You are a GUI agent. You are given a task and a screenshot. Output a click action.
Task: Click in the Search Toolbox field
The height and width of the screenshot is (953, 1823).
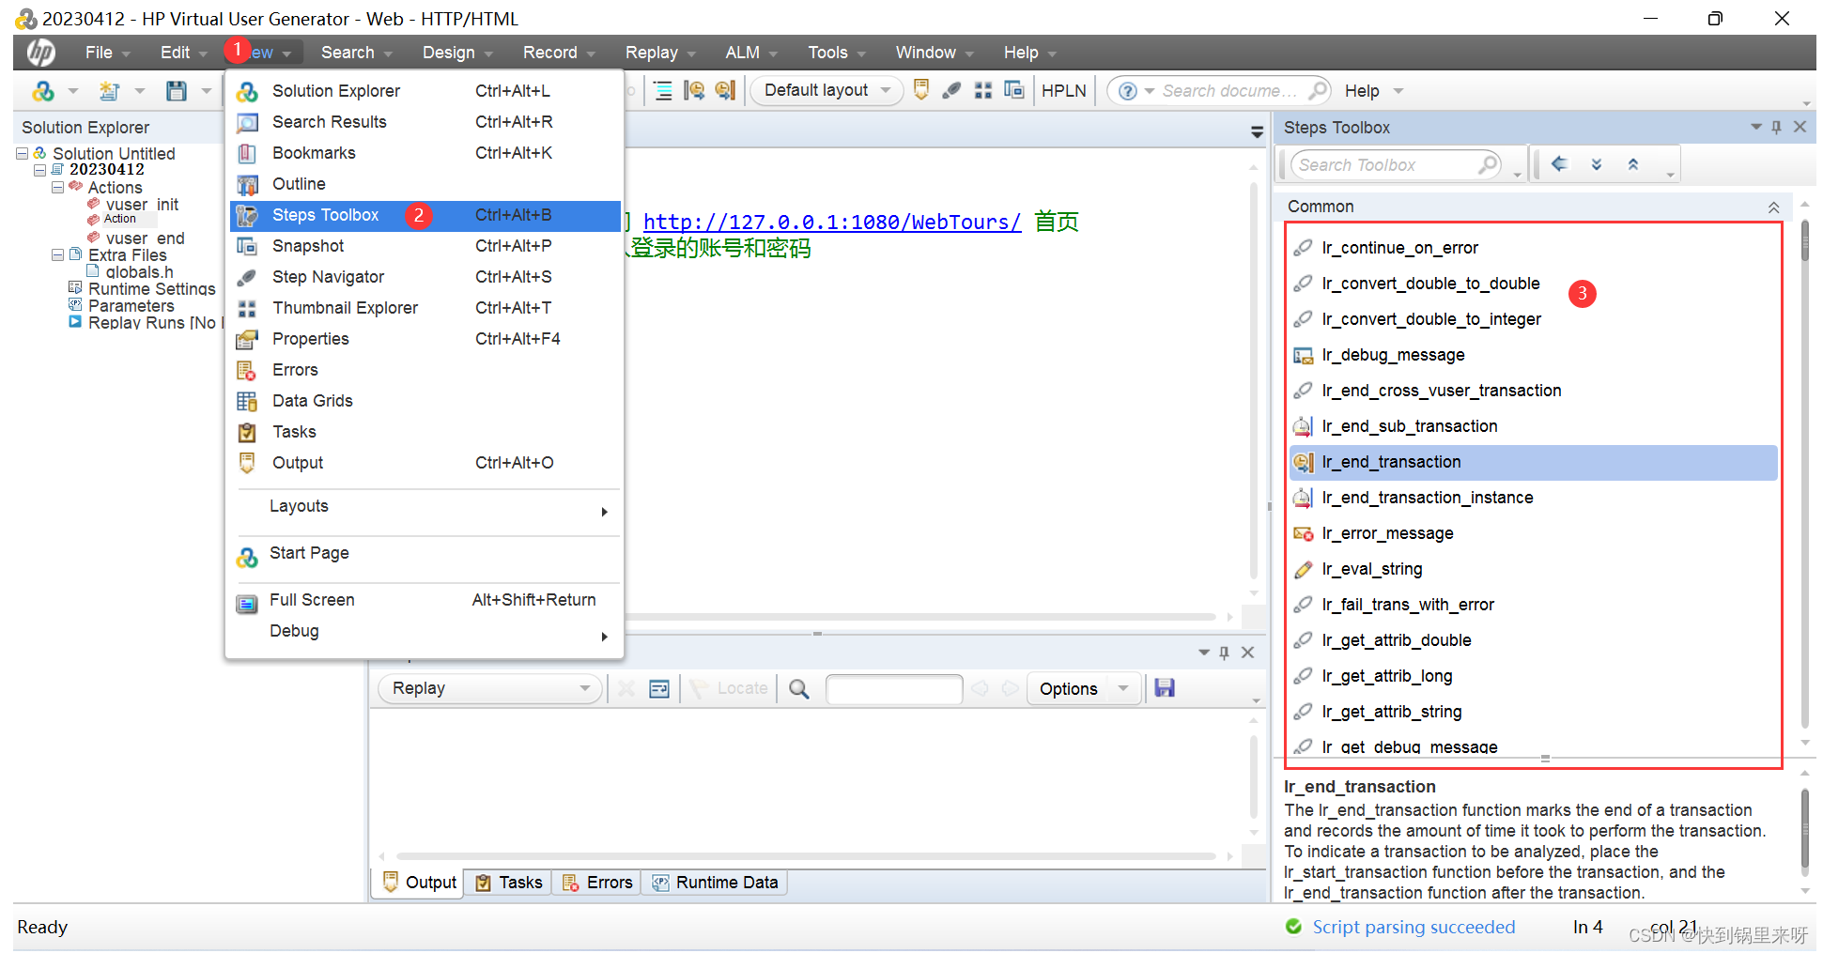[1395, 165]
